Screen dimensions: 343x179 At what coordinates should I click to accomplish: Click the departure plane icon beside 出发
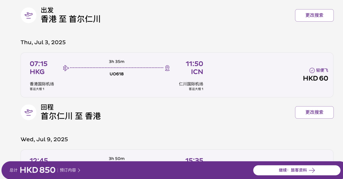click(29, 15)
